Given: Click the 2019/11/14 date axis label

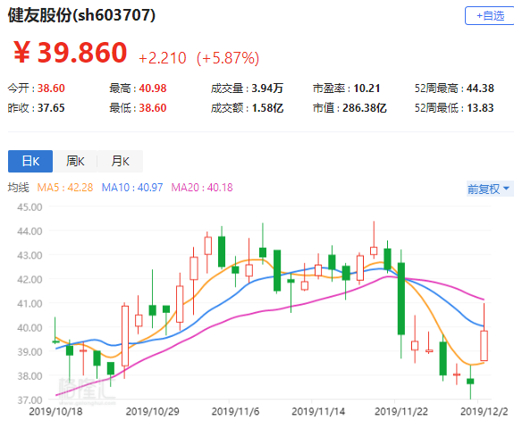Looking at the screenshot, I should 318,411.
